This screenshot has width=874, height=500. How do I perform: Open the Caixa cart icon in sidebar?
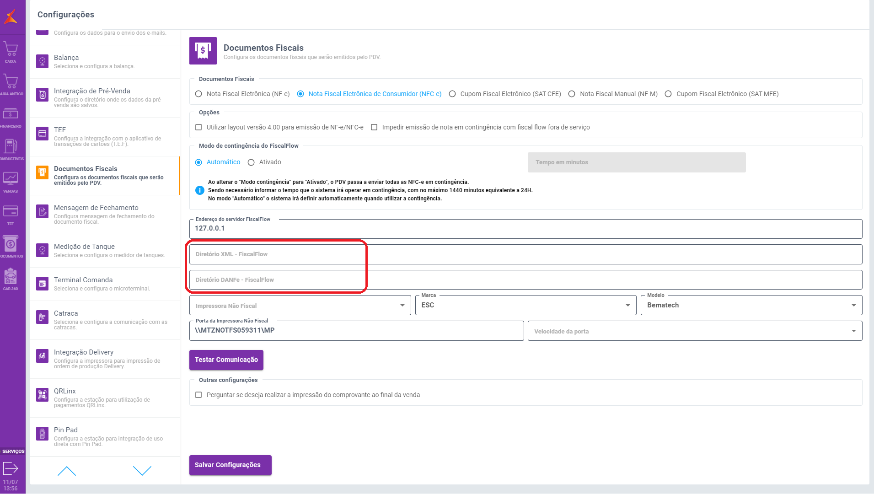tap(11, 51)
